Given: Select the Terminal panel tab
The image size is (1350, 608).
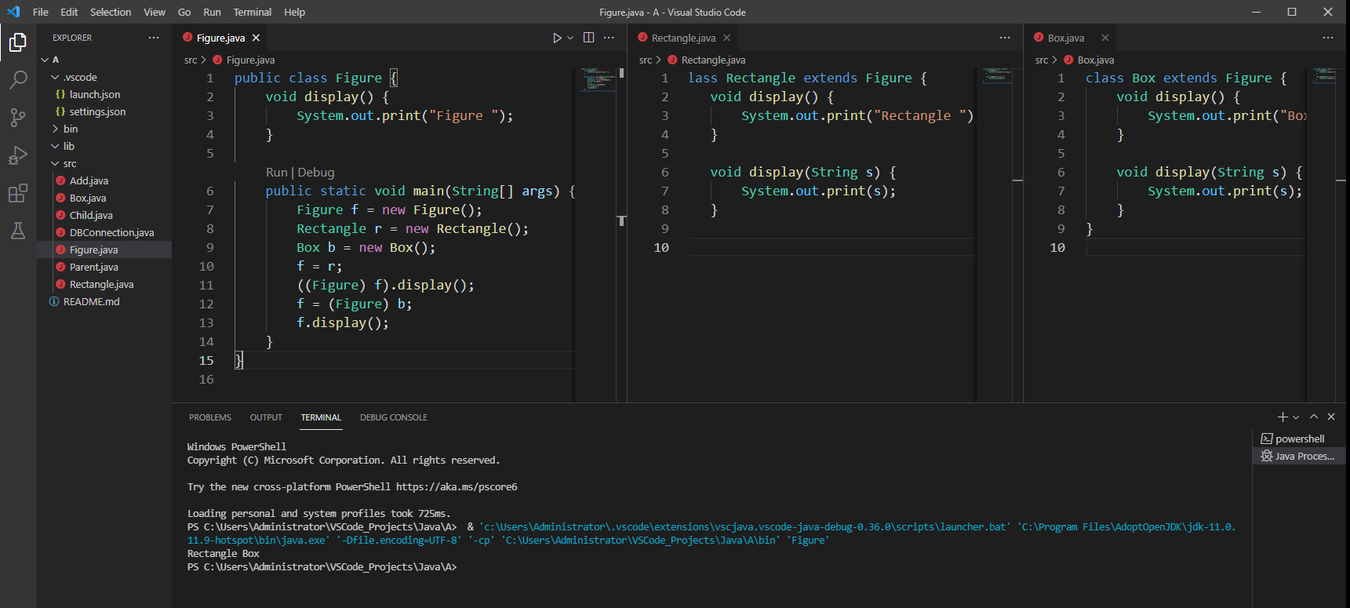Looking at the screenshot, I should coord(321,417).
